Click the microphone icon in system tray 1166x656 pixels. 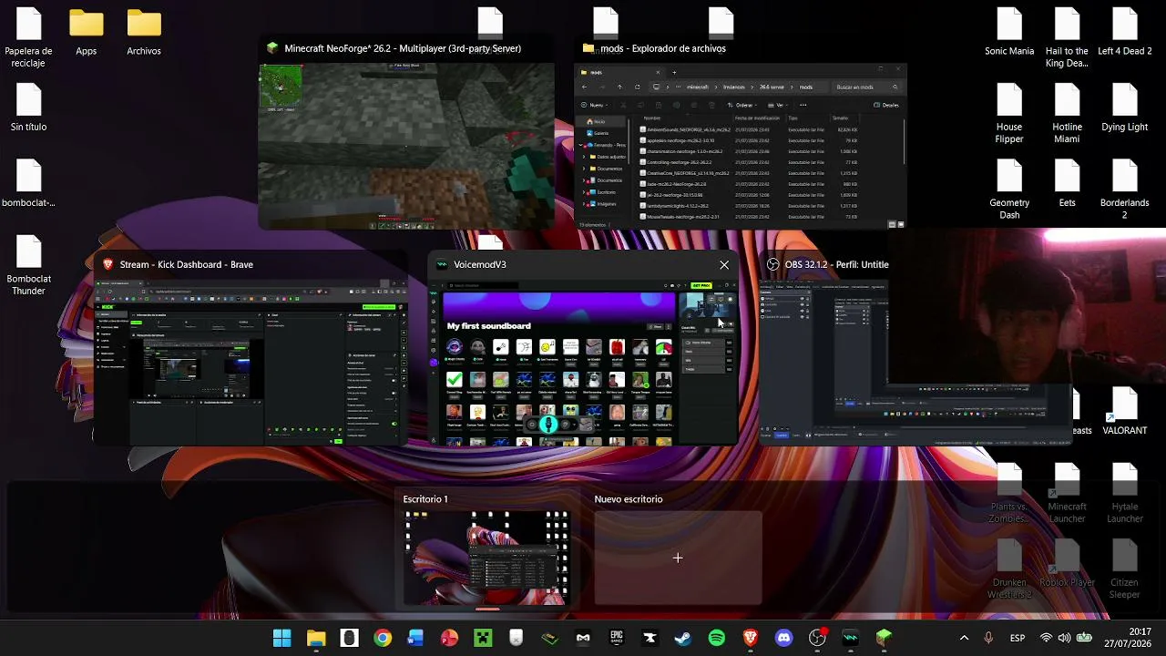click(x=988, y=638)
